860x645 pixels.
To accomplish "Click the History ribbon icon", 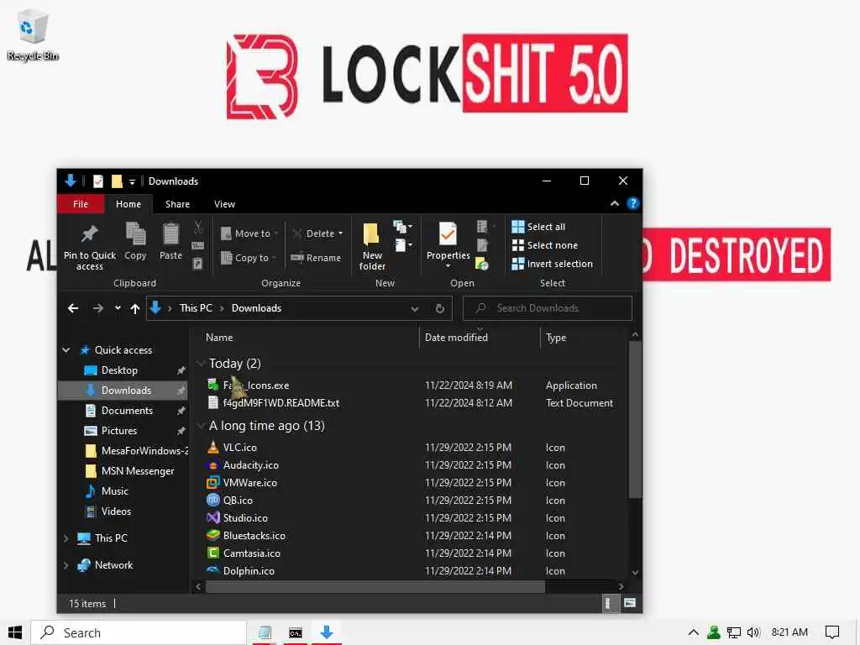I will click(x=482, y=264).
